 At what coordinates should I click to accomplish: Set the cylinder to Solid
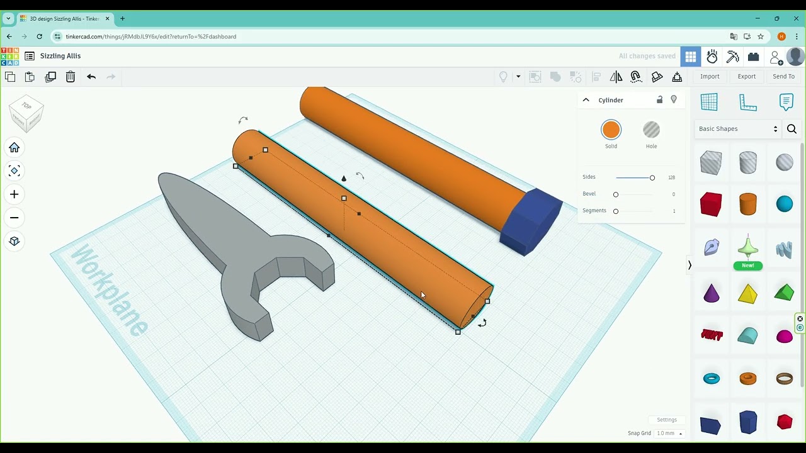[611, 130]
